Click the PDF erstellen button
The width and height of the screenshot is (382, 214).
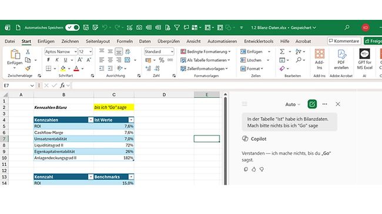[x=341, y=59]
